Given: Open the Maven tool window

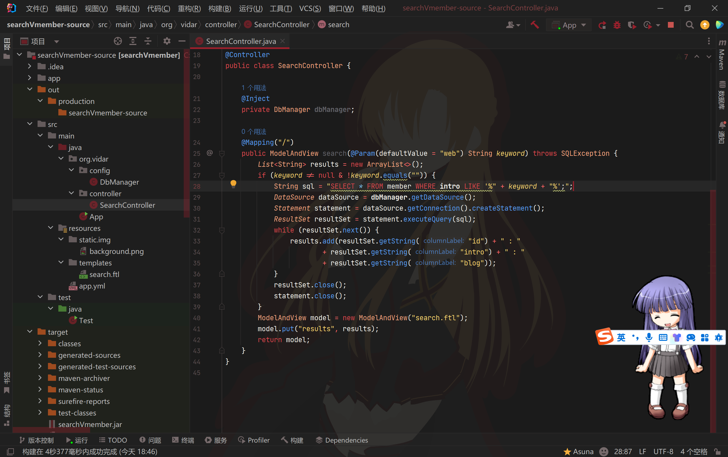Looking at the screenshot, I should 722,55.
